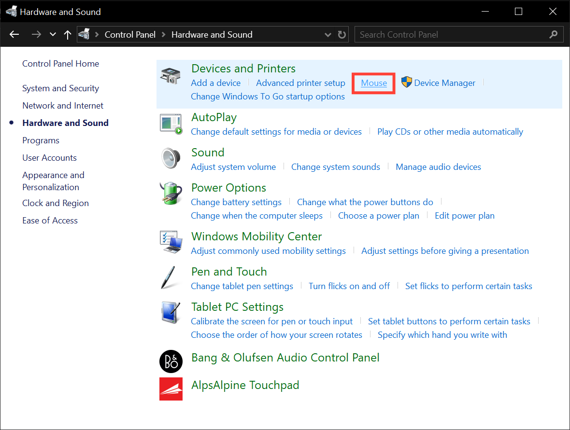Screen dimensions: 570x430
Task: Click Change system sounds
Action: click(x=335, y=166)
